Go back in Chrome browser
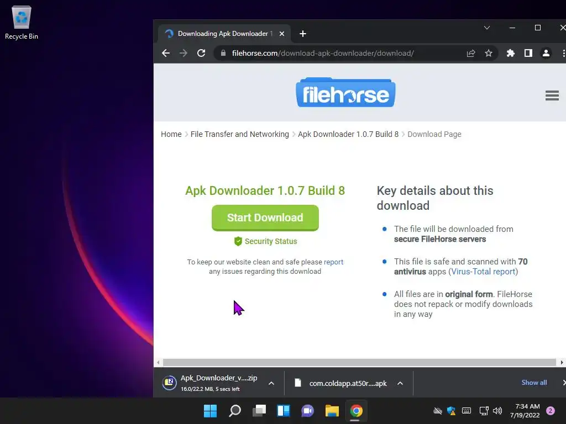The image size is (566, 424). pyautogui.click(x=166, y=54)
